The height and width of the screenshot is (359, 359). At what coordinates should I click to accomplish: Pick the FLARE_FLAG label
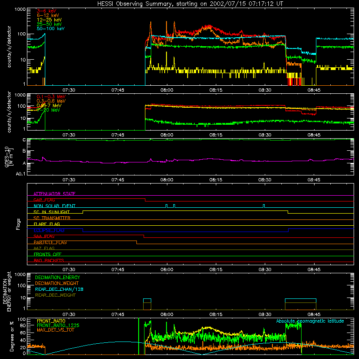47,224
